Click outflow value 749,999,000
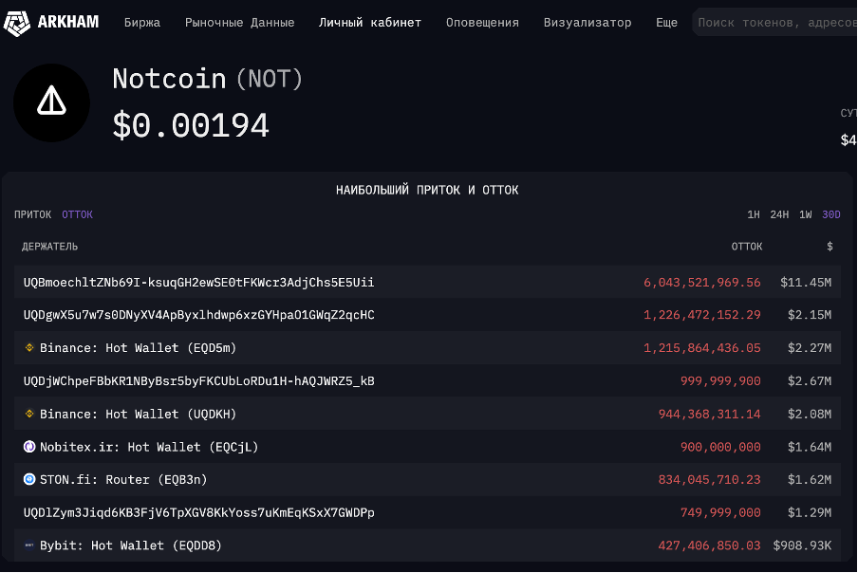This screenshot has height=573, width=858. (x=720, y=512)
